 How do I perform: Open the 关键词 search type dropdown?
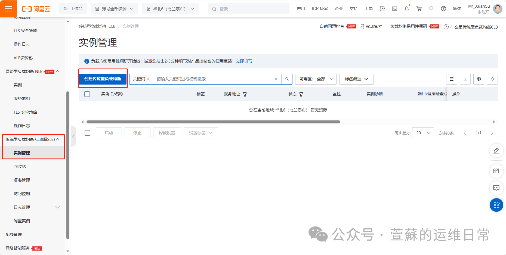(141, 79)
